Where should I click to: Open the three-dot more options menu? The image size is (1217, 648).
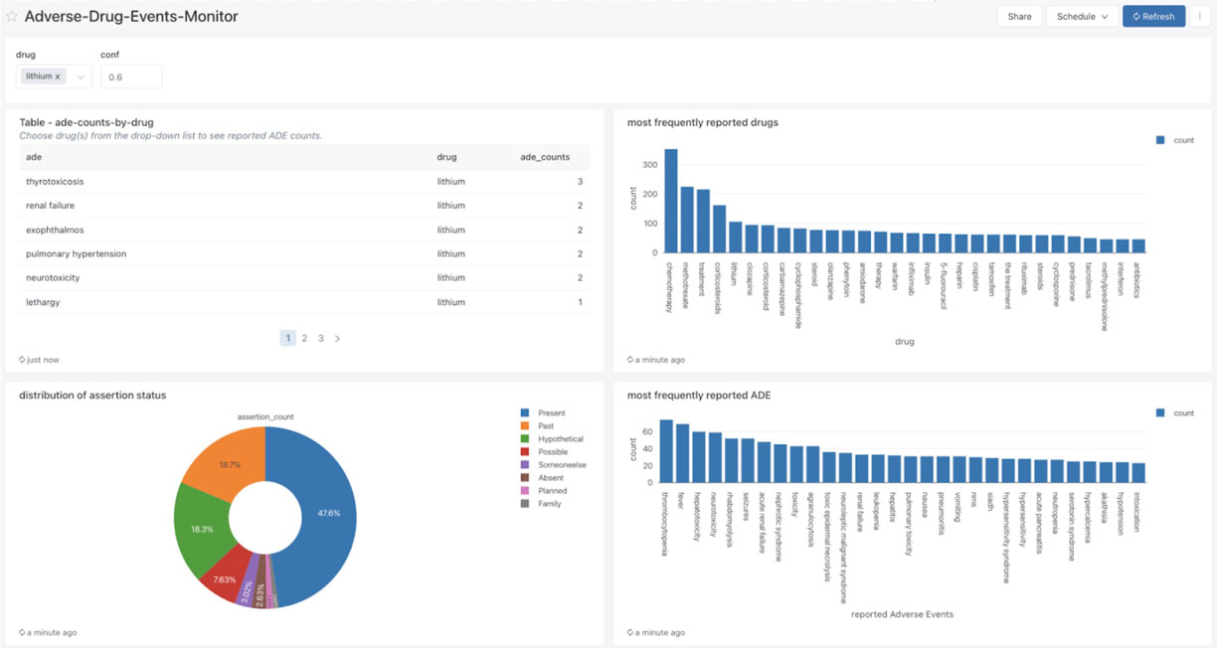point(1200,17)
